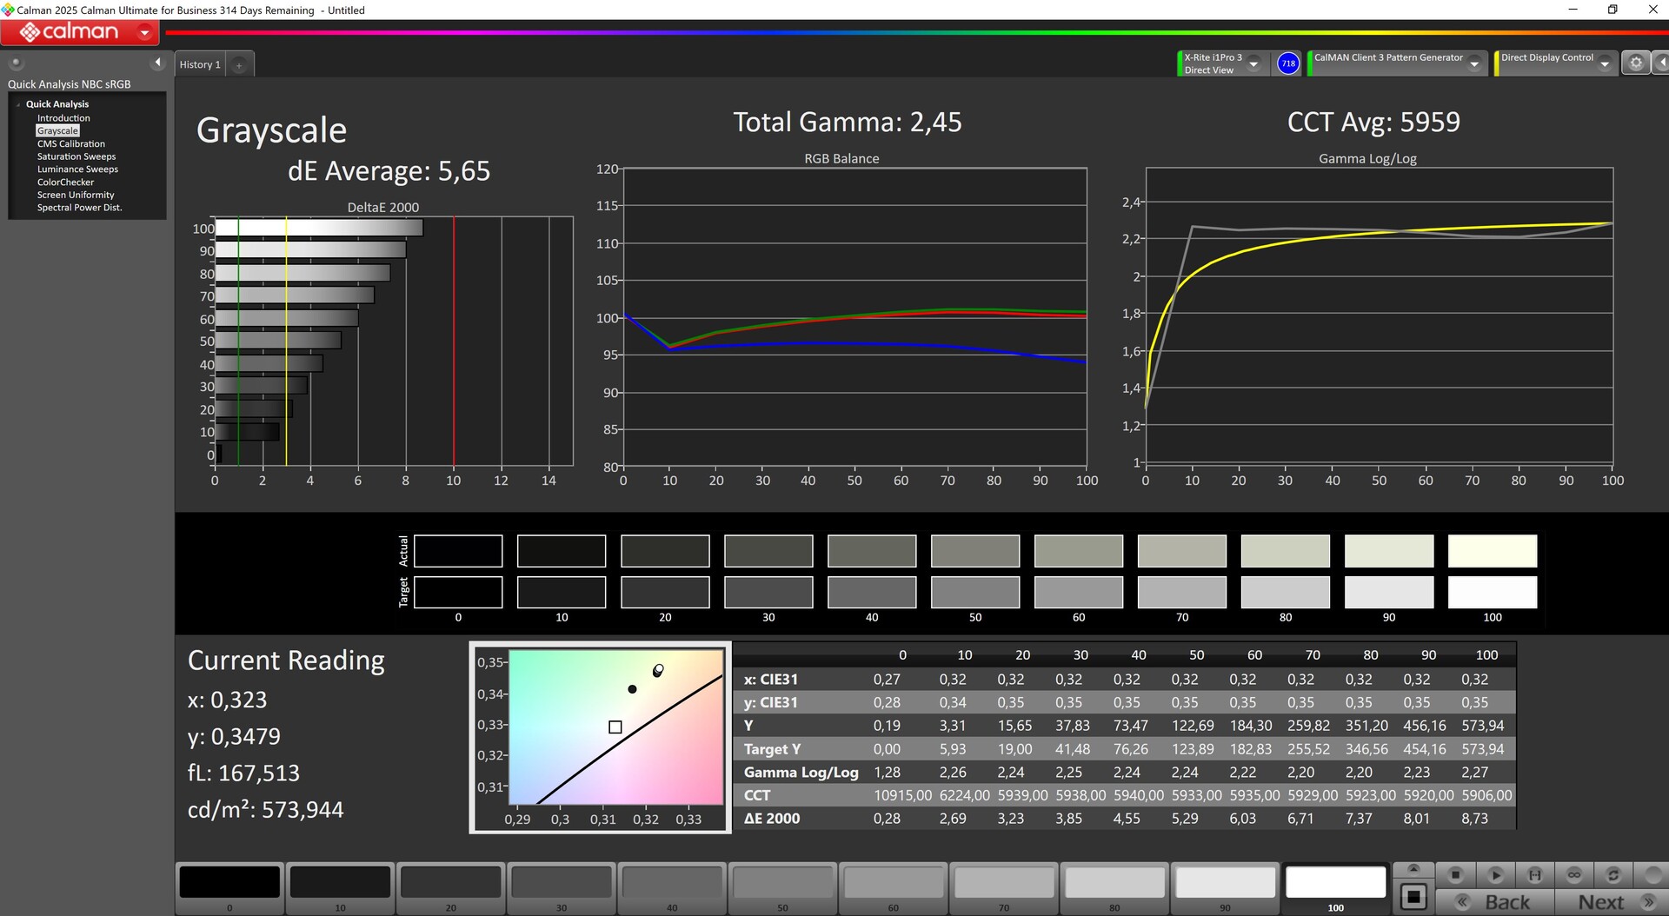1669x916 pixels.
Task: Open the X-Rite i1Pro 3 meter dropdown
Action: (1253, 64)
